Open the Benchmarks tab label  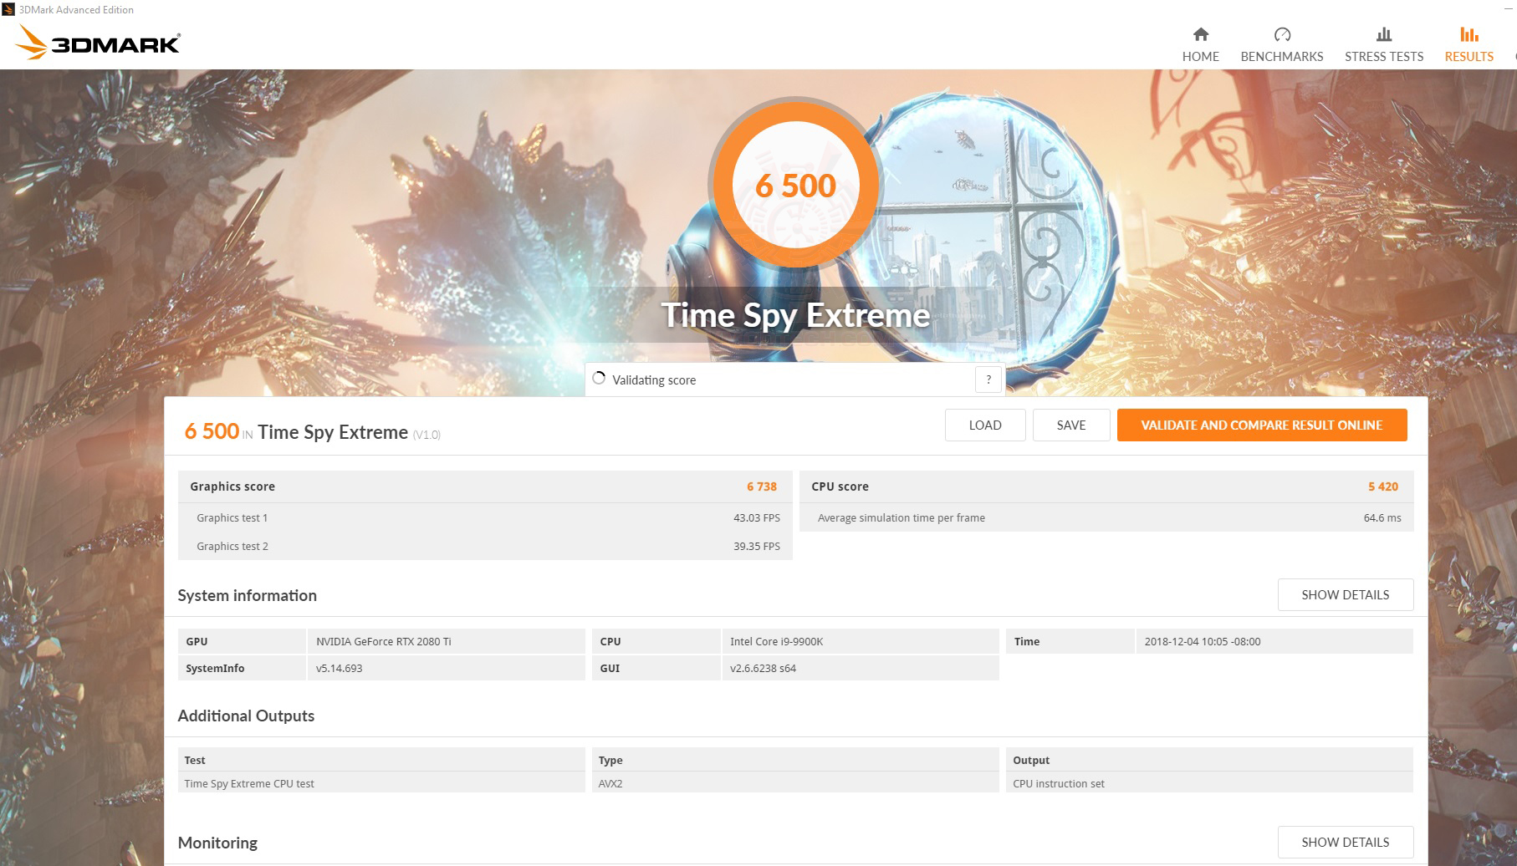pyautogui.click(x=1281, y=57)
